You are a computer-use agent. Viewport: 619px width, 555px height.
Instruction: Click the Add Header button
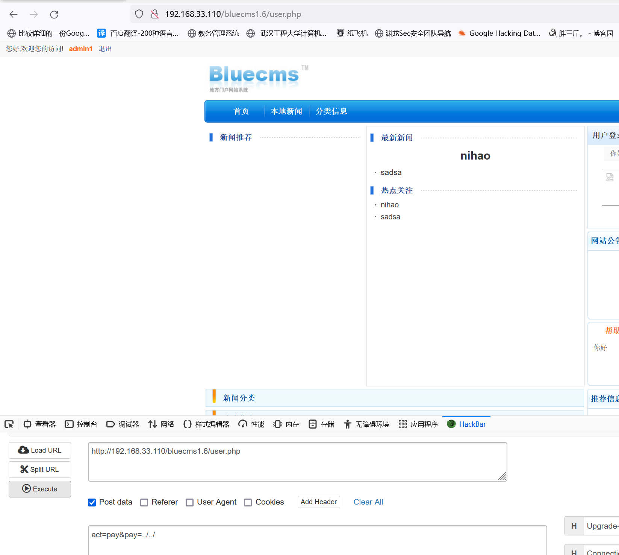pos(319,502)
